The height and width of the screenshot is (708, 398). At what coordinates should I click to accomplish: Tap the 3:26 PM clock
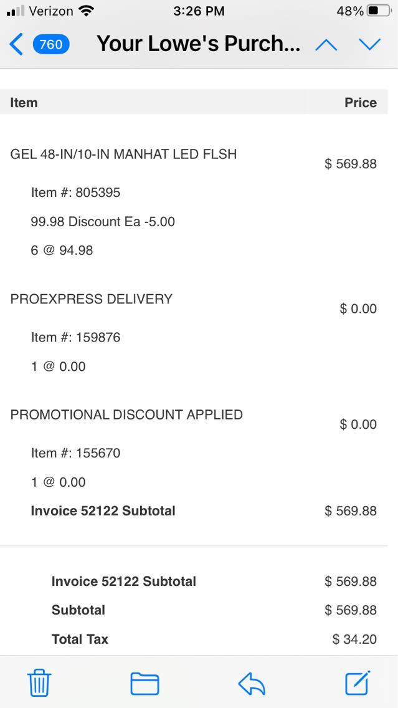pyautogui.click(x=199, y=11)
